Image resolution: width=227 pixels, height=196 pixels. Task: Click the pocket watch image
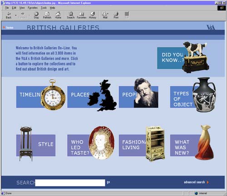pyautogui.click(x=53, y=95)
